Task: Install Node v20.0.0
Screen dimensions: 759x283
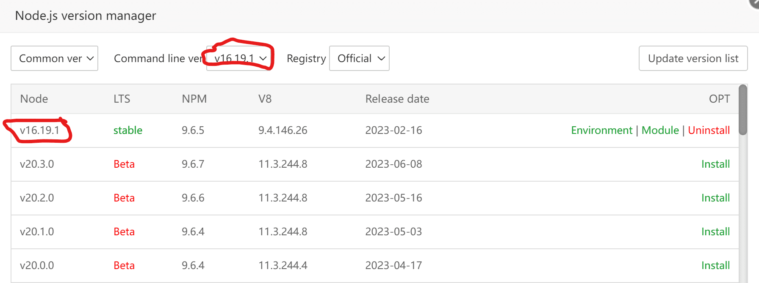Action: click(x=715, y=265)
